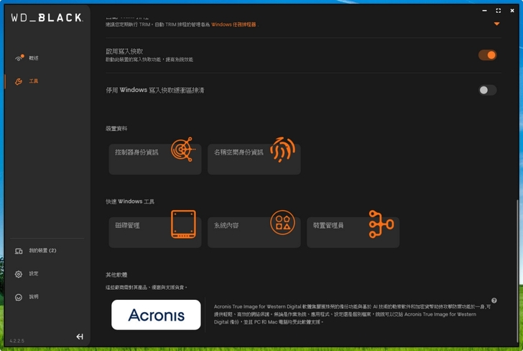Click the Acronis info question mark icon
The image size is (523, 351).
tap(494, 301)
